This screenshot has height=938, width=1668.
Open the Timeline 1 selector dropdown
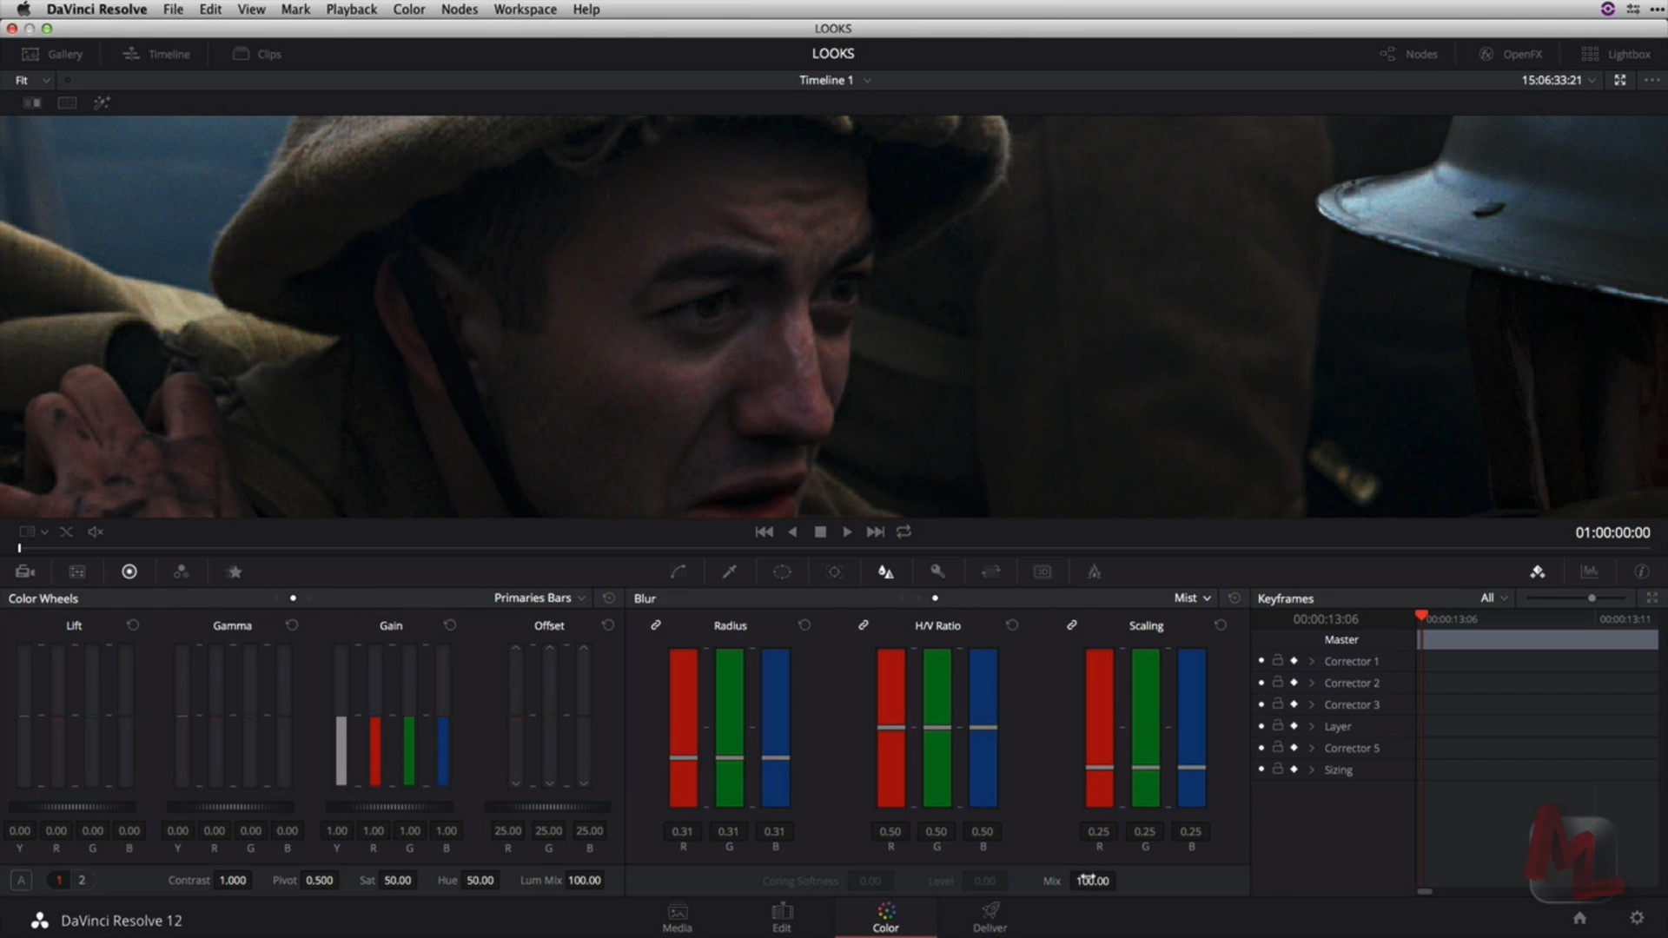click(x=835, y=80)
